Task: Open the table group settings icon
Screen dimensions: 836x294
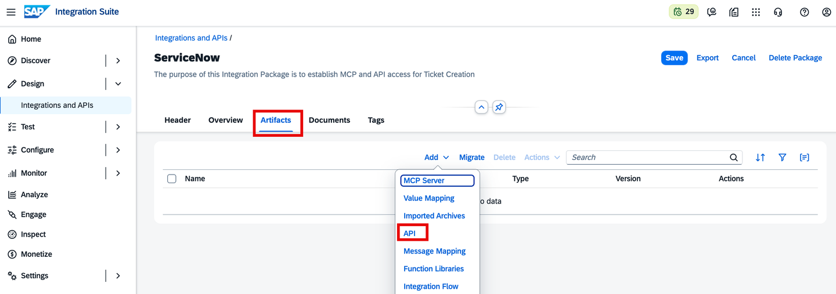Action: (804, 157)
